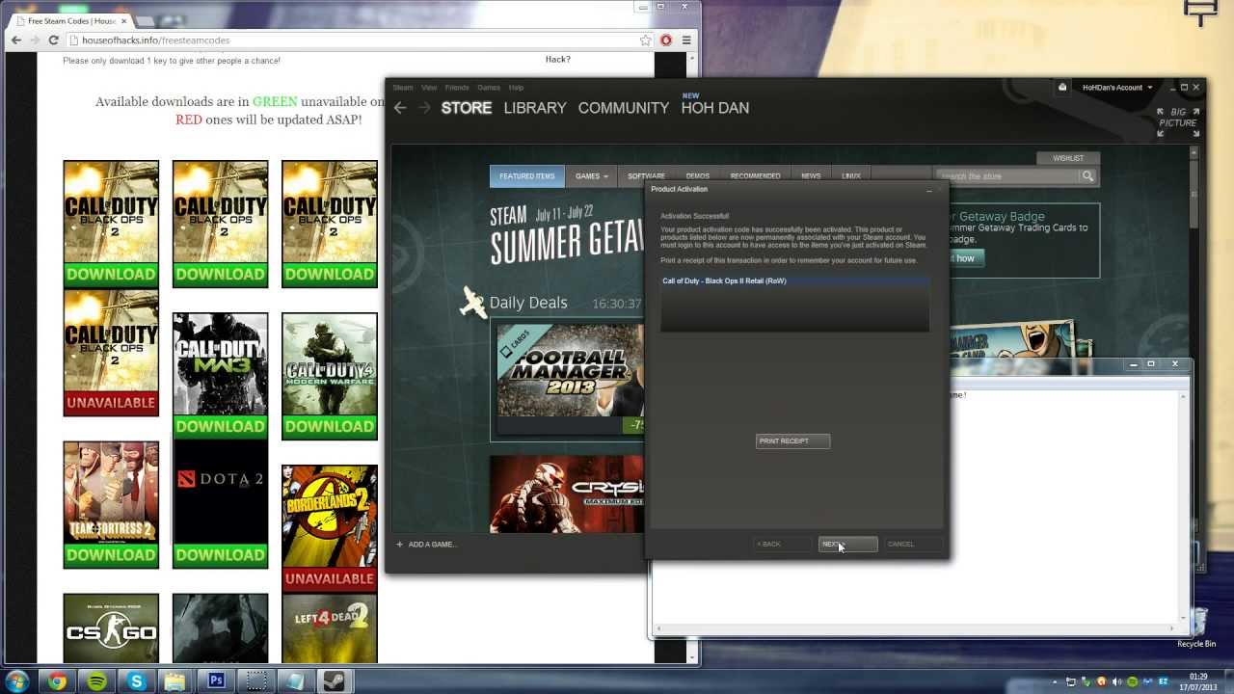1234x694 pixels.
Task: Click the store search magnifier icon
Action: [x=1087, y=176]
